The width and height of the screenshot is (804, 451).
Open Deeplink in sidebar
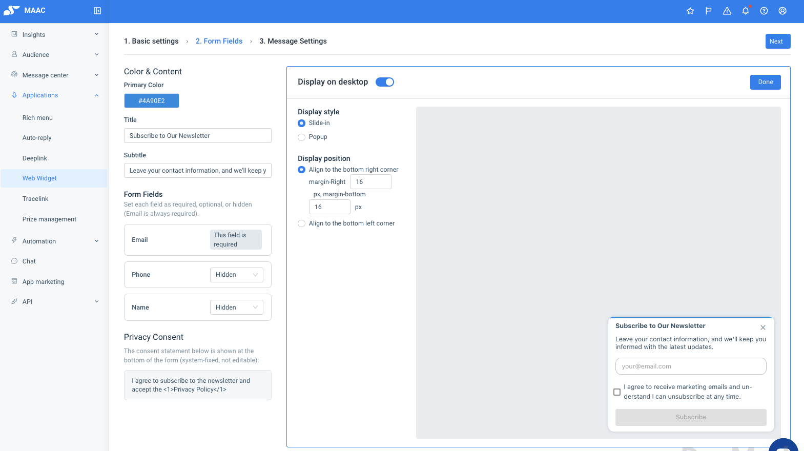coord(35,158)
